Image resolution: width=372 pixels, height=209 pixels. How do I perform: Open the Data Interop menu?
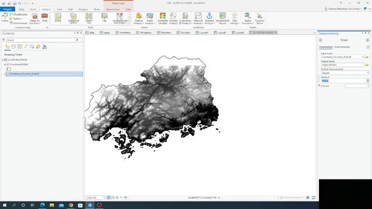point(235,19)
